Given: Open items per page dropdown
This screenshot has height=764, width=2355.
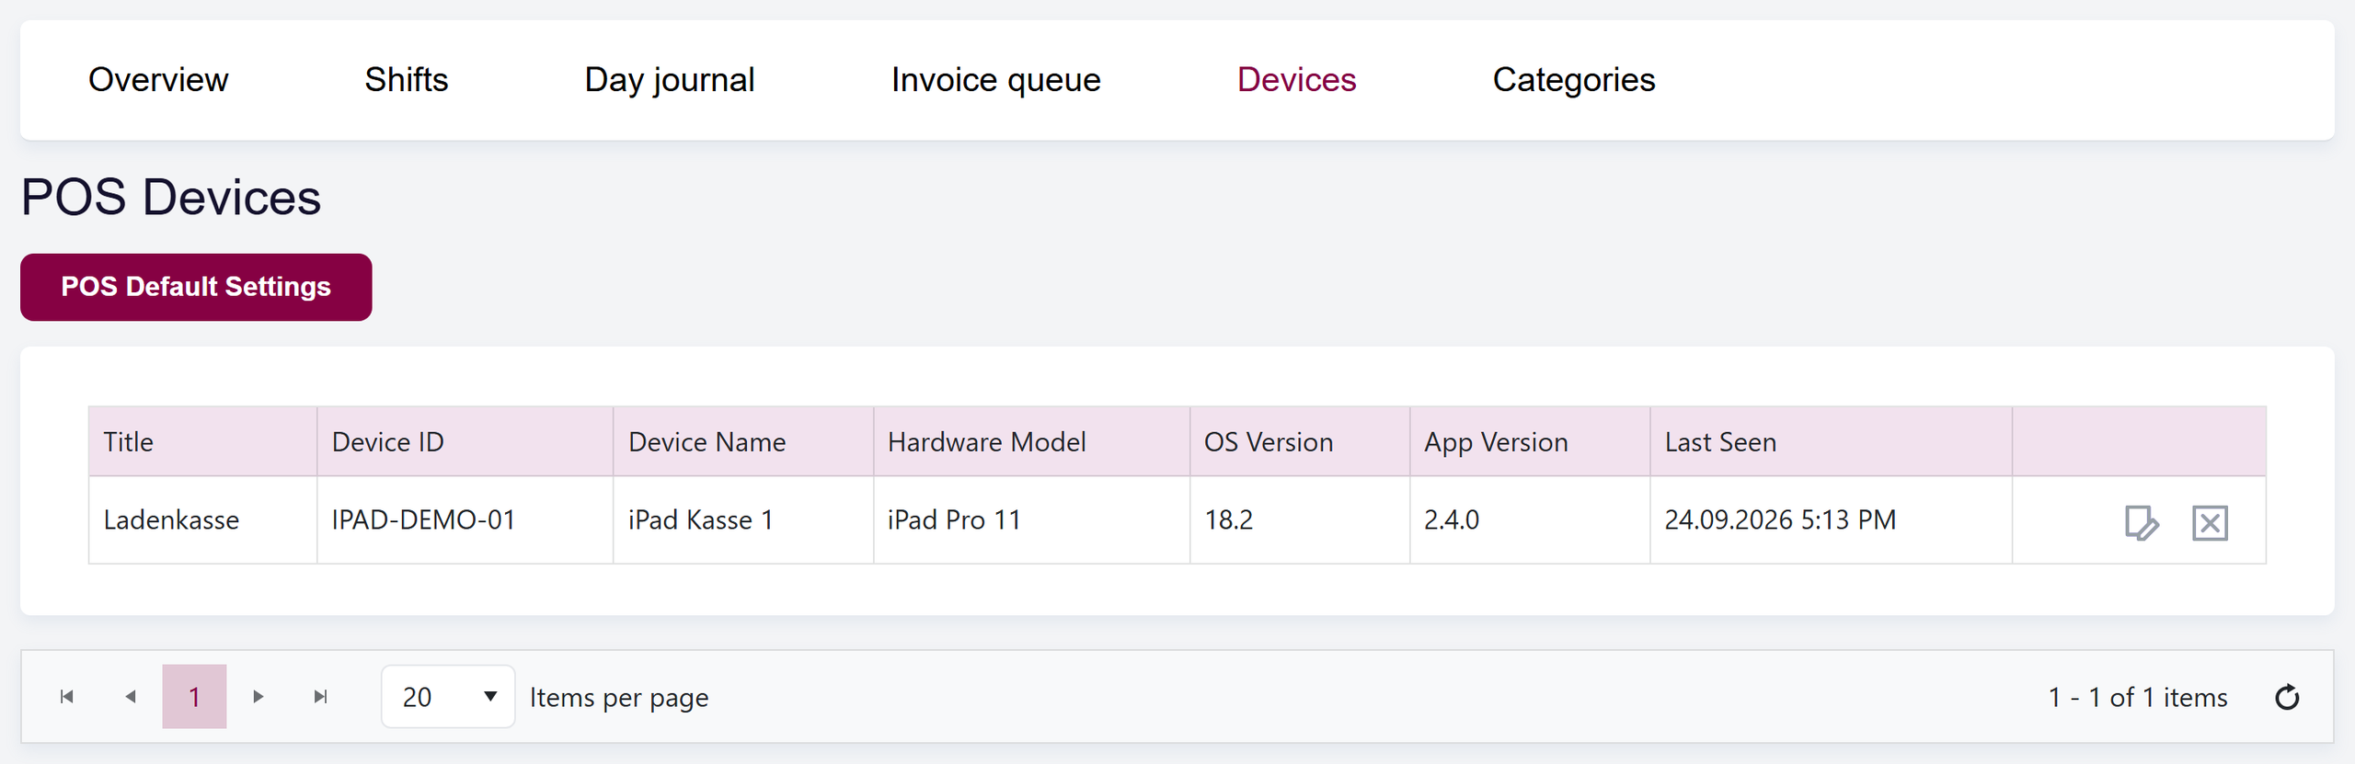Looking at the screenshot, I should (448, 697).
